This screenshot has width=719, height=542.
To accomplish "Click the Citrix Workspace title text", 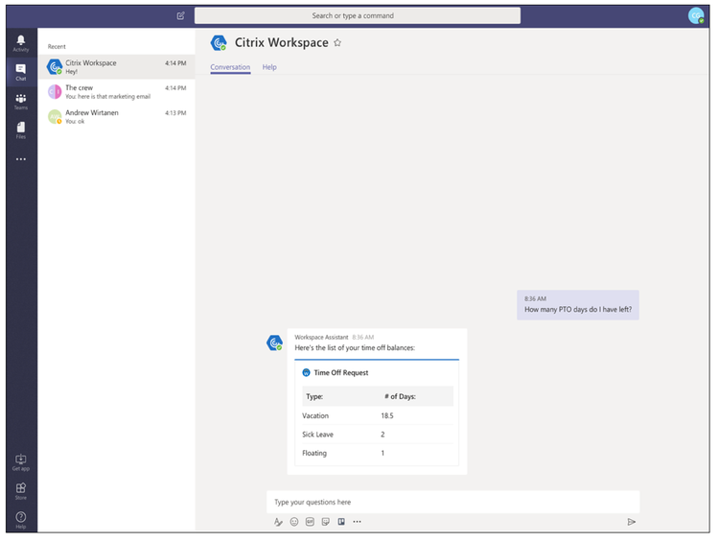I will 282,42.
